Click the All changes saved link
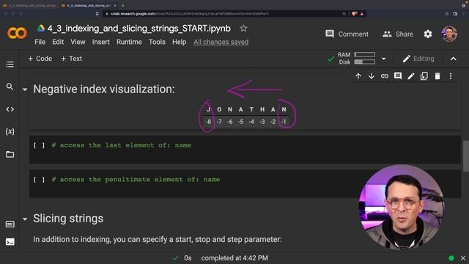Viewport: 469px width, 264px height. pos(221,42)
